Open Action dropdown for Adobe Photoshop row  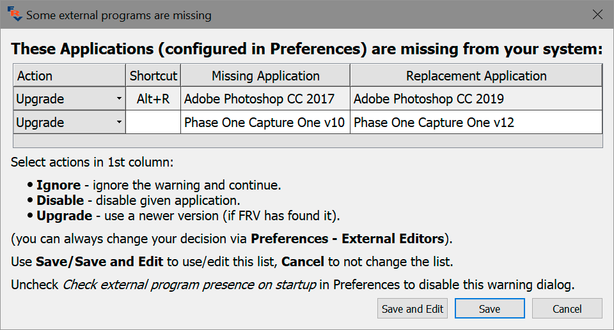119,99
